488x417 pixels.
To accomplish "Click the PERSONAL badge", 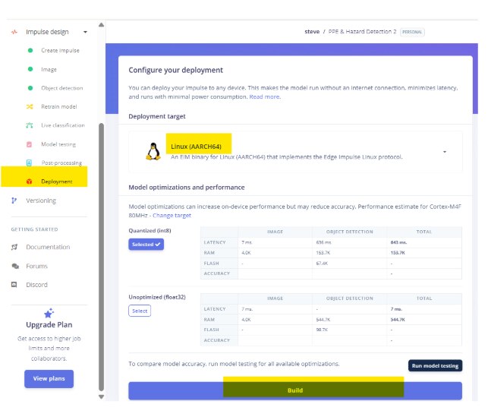I will [x=412, y=32].
